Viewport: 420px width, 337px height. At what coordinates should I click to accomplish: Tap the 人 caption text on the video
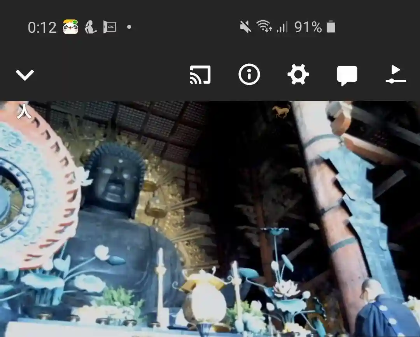24,112
